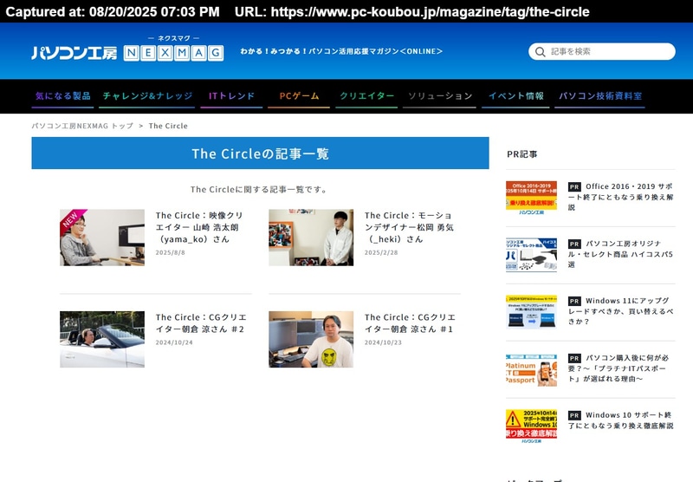This screenshot has width=693, height=482.
Task: Open ソリューション menu
Action: [x=440, y=96]
